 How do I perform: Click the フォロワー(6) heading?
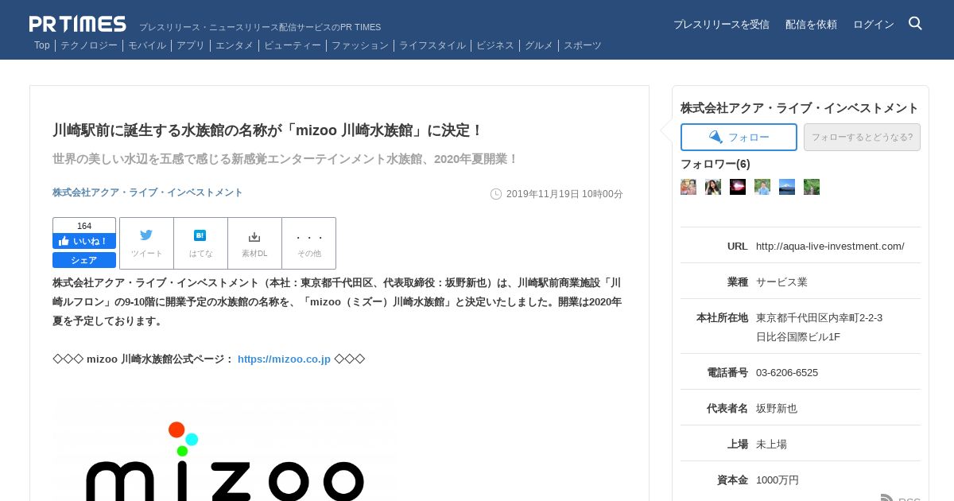(715, 164)
